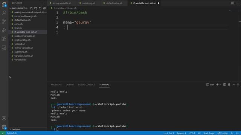Open Extensions view
The width and height of the screenshot is (241, 135).
coord(4,39)
